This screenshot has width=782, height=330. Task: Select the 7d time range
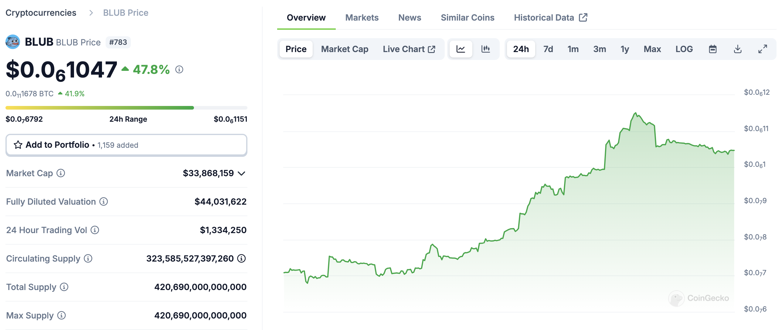pos(548,49)
